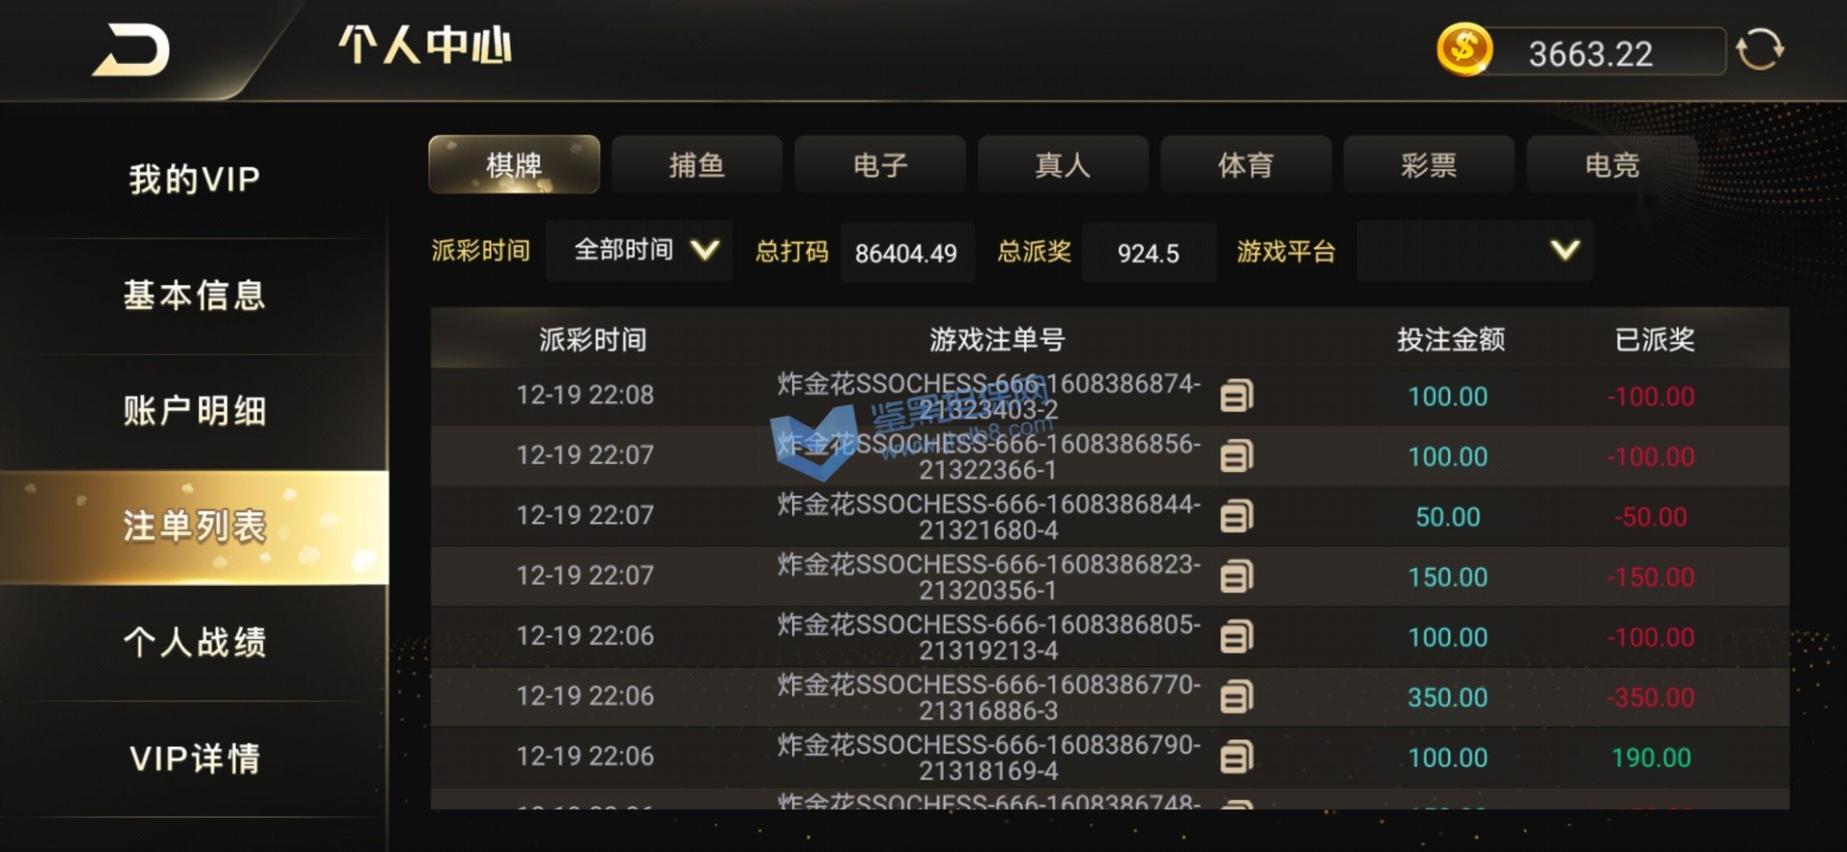Select the 真人 category tab
Screen dimensions: 1847x852
point(1063,165)
